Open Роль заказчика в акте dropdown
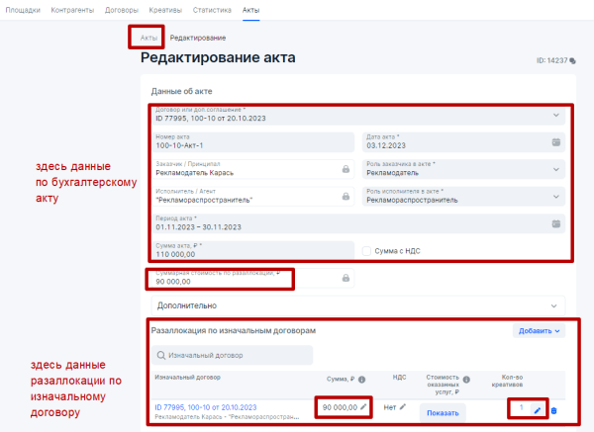Screen dimensions: 594x432 click(555, 169)
